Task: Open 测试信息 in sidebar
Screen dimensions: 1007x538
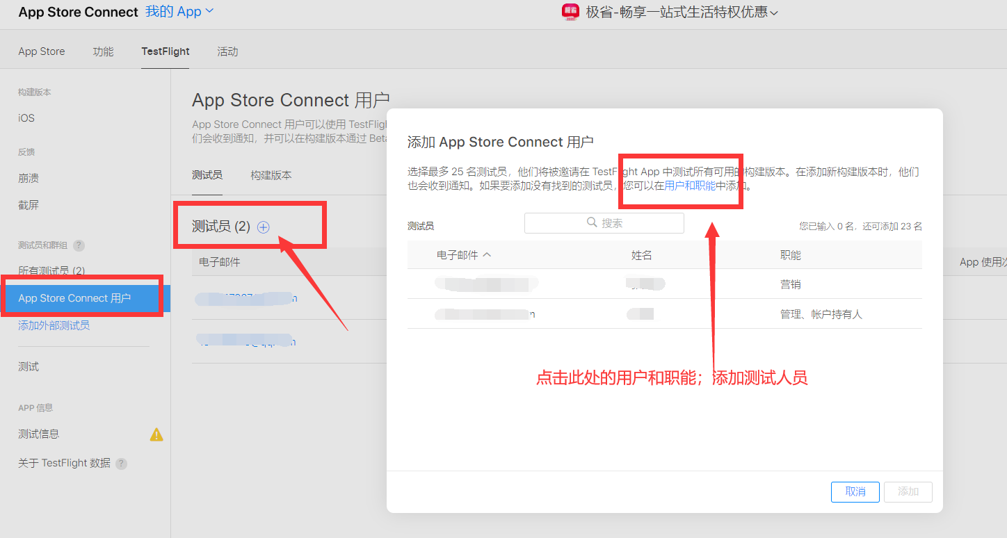Action: pos(39,434)
